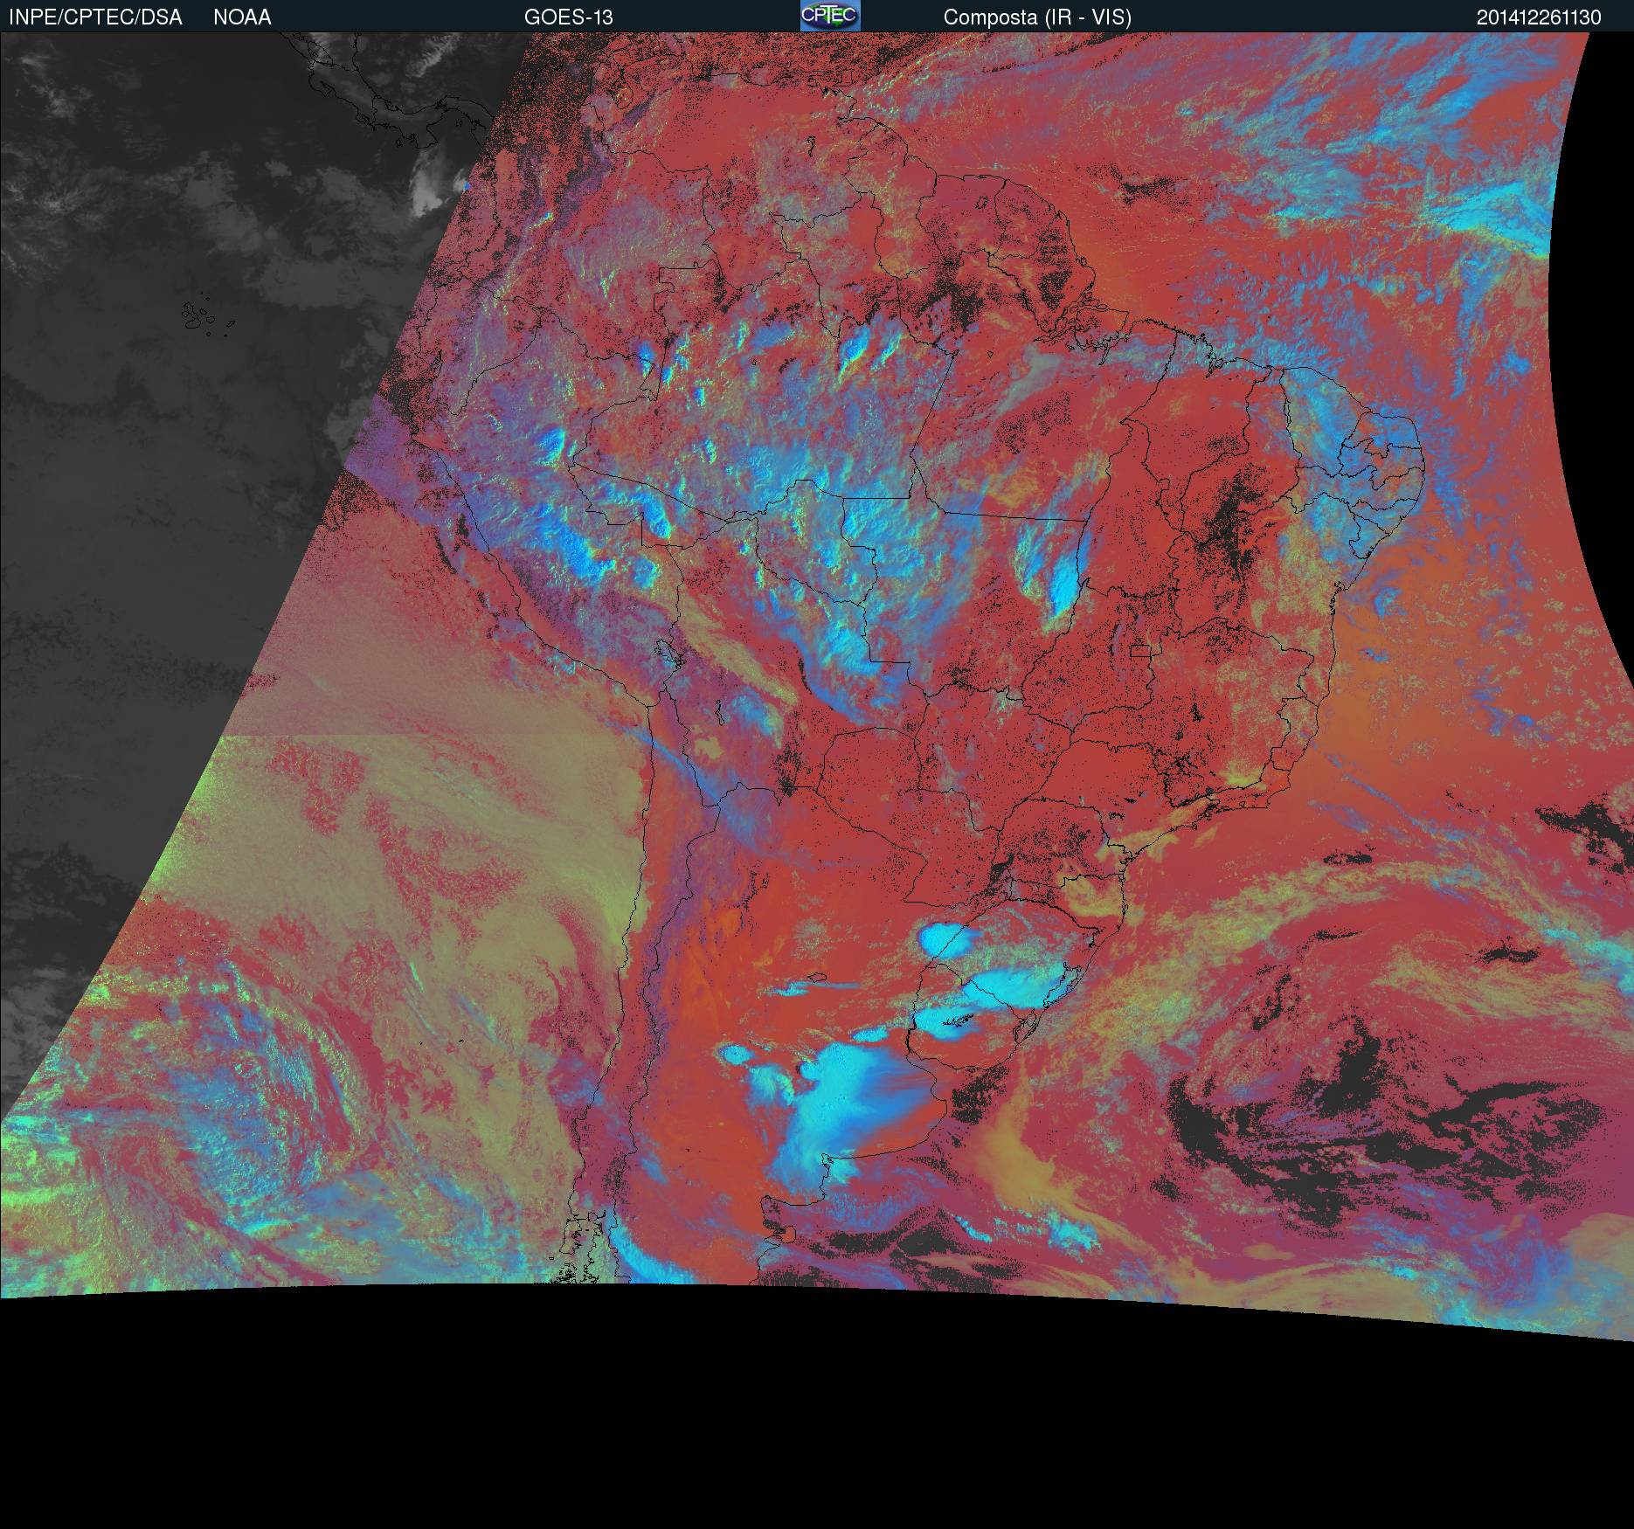This screenshot has height=1529, width=1634.
Task: Click the NOAA label in header
Action: [x=242, y=17]
